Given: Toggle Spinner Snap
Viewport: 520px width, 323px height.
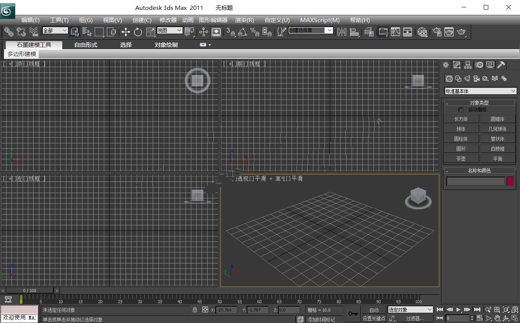Looking at the screenshot, I should click(x=267, y=32).
